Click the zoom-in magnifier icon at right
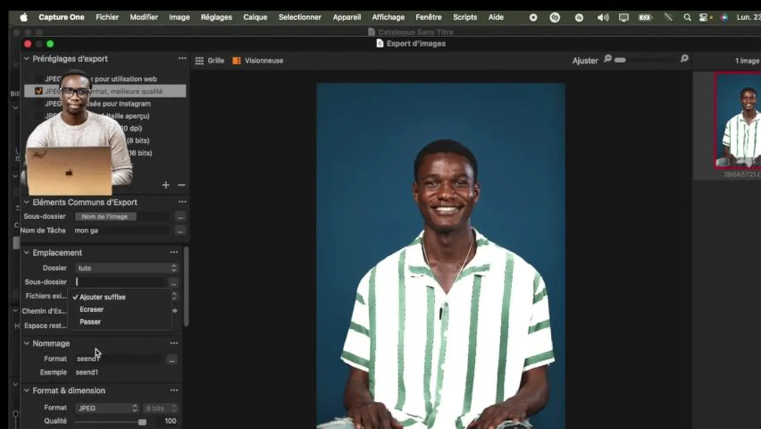 click(684, 58)
